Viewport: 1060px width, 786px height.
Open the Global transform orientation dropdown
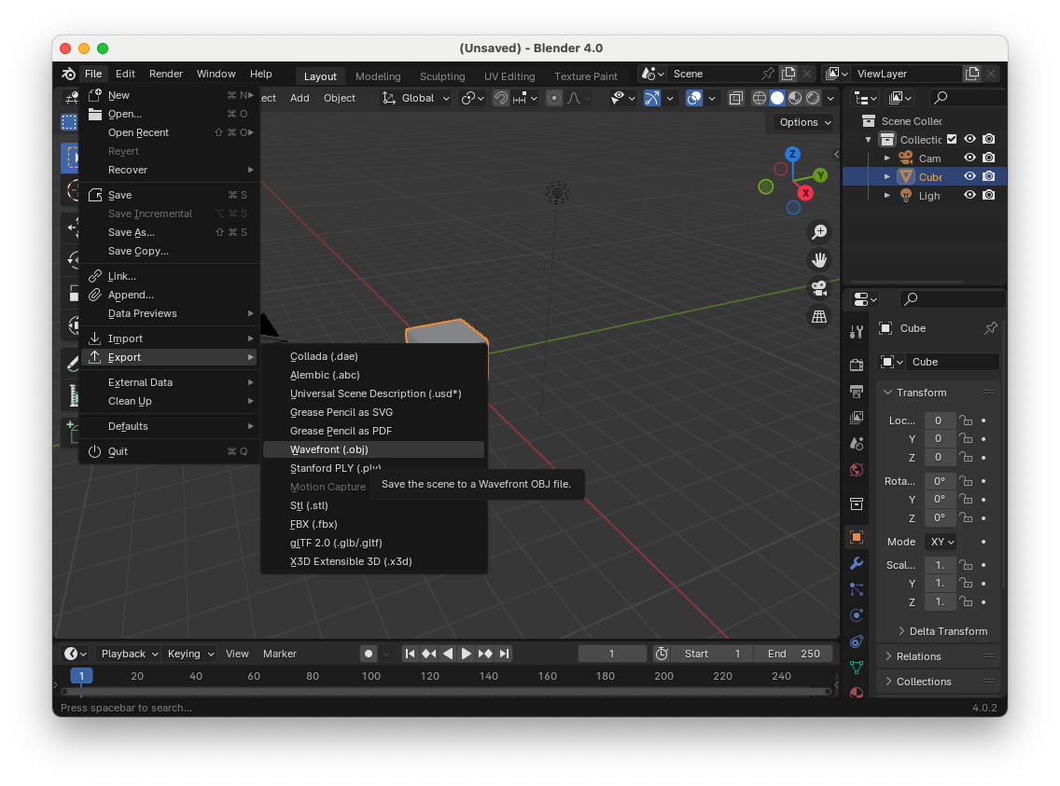click(416, 98)
